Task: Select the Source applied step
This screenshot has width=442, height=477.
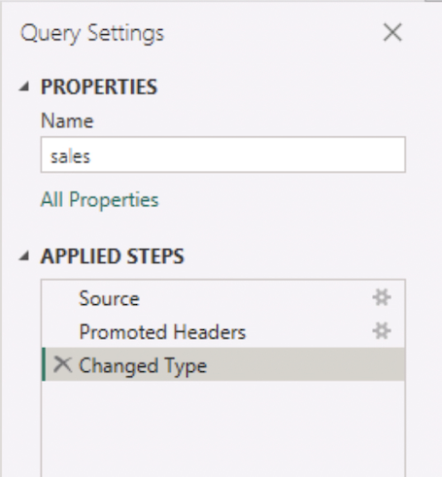Action: (x=223, y=298)
